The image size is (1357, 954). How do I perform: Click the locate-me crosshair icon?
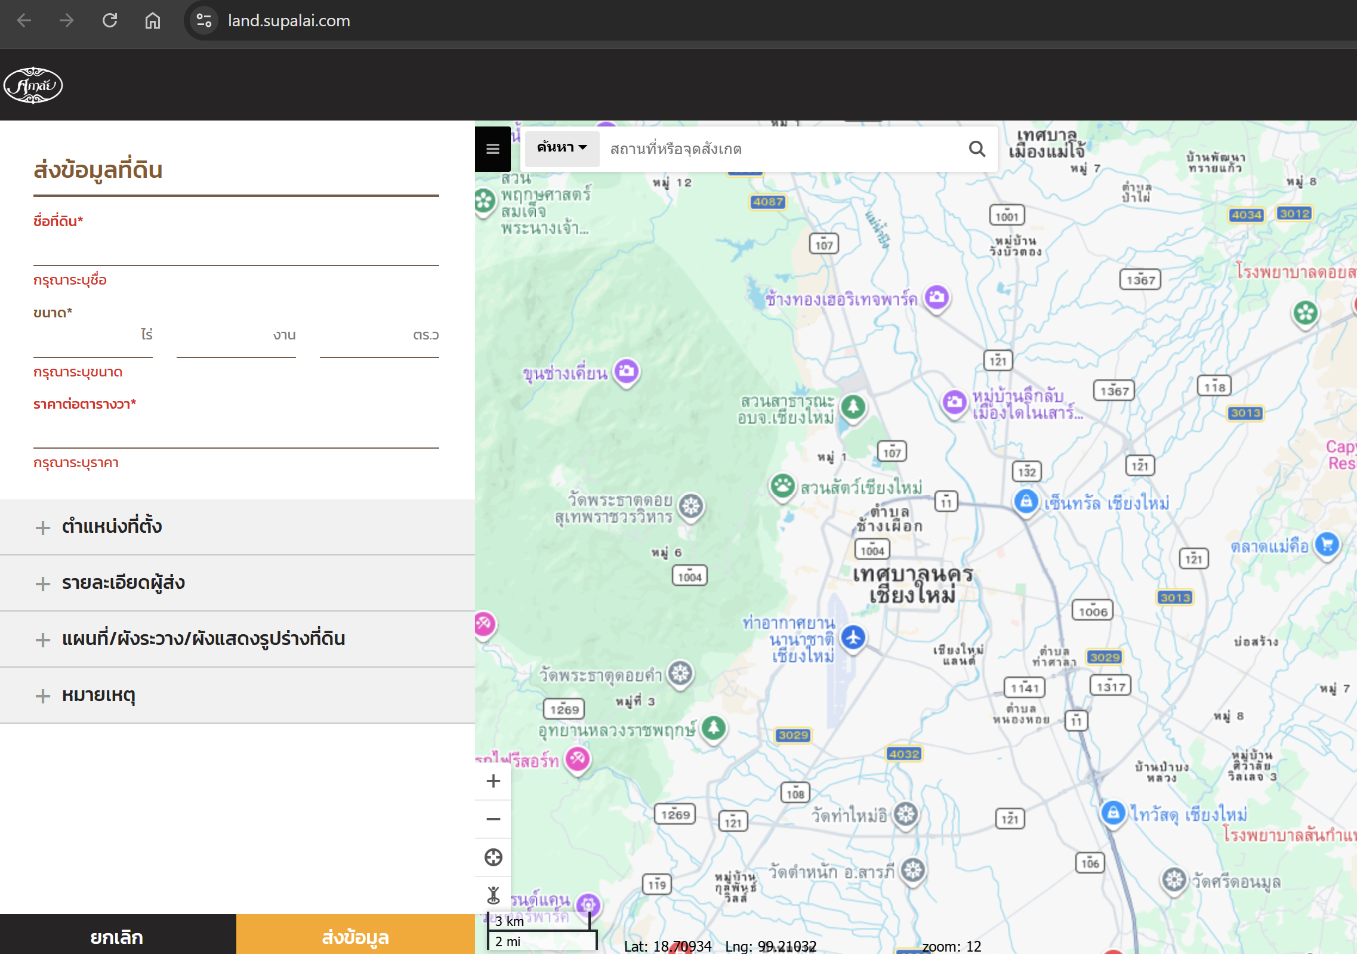coord(493,857)
